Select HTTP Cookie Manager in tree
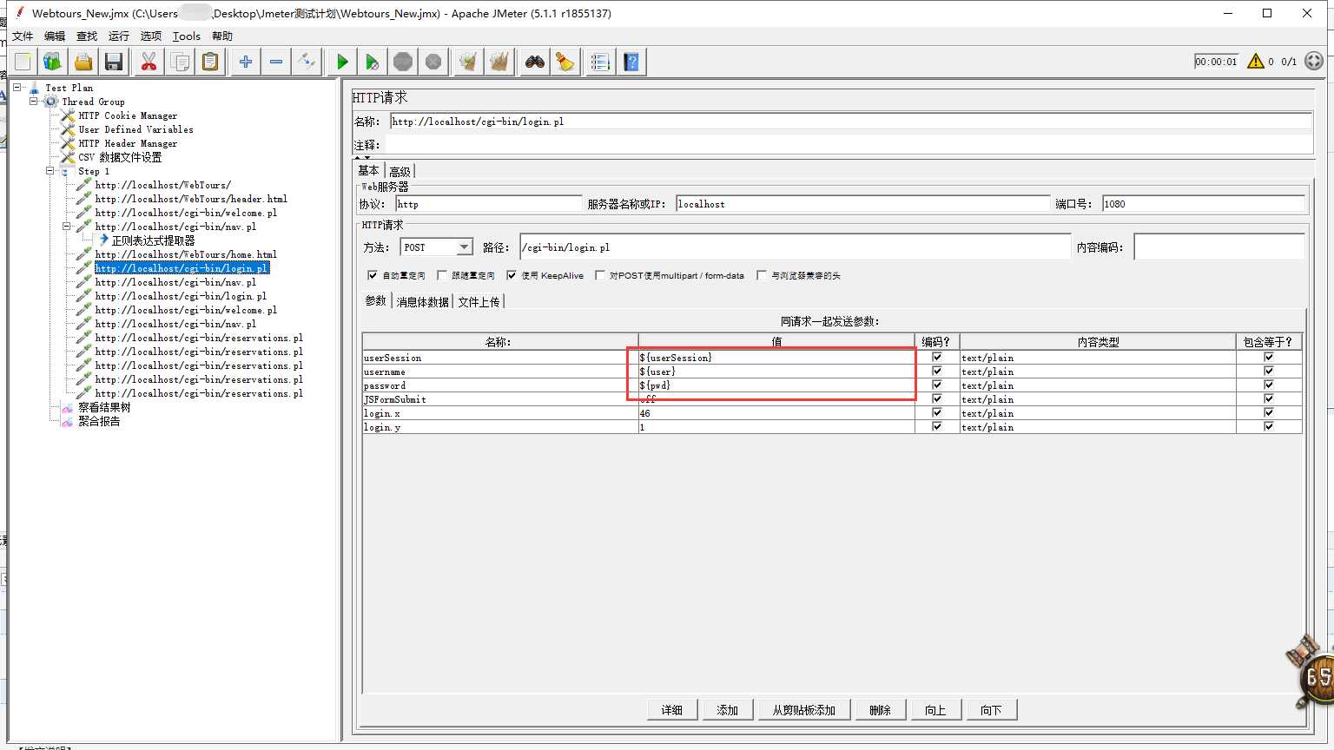 [128, 115]
